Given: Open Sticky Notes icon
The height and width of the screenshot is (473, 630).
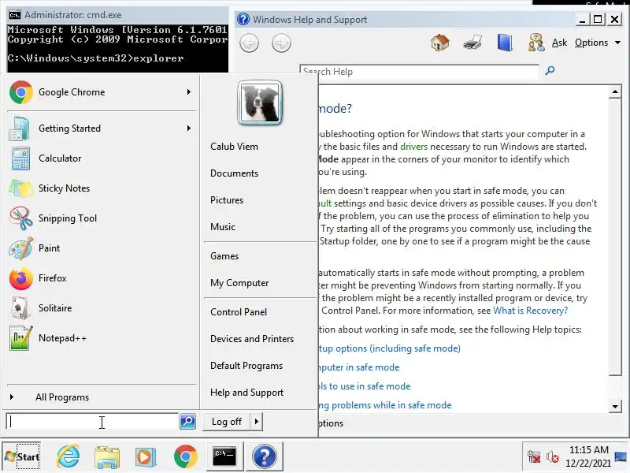Looking at the screenshot, I should 20,188.
